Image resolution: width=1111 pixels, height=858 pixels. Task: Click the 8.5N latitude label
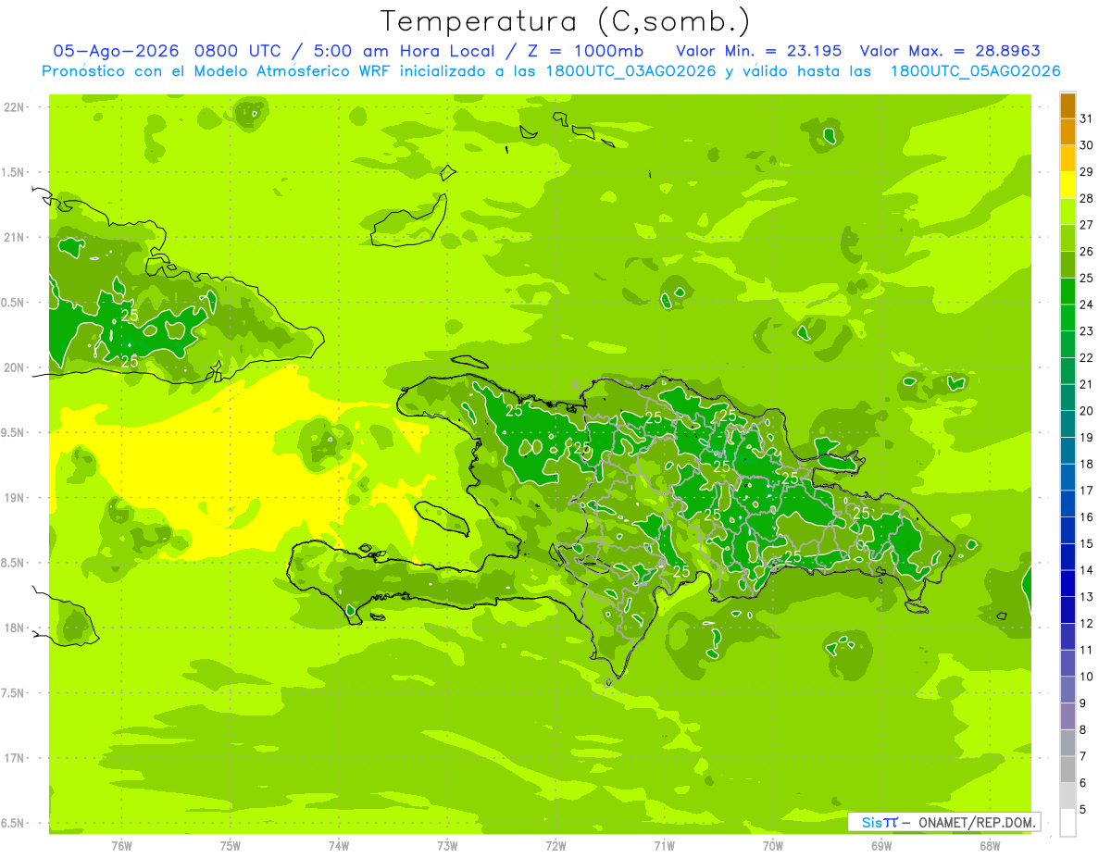[13, 563]
